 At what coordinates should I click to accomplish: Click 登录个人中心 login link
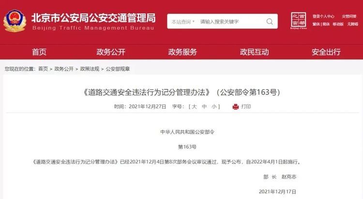pyautogui.click(x=323, y=16)
